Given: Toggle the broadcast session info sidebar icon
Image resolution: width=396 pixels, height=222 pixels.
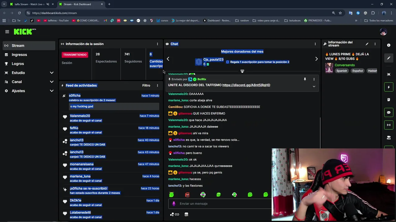Looking at the screenshot, I should [x=389, y=125].
